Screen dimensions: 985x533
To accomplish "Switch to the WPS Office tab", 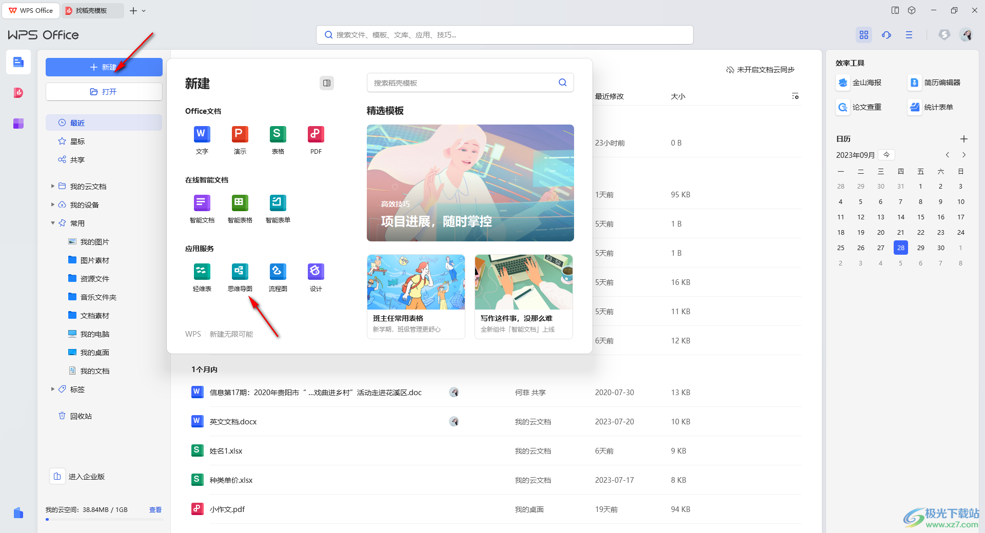I will click(x=31, y=10).
